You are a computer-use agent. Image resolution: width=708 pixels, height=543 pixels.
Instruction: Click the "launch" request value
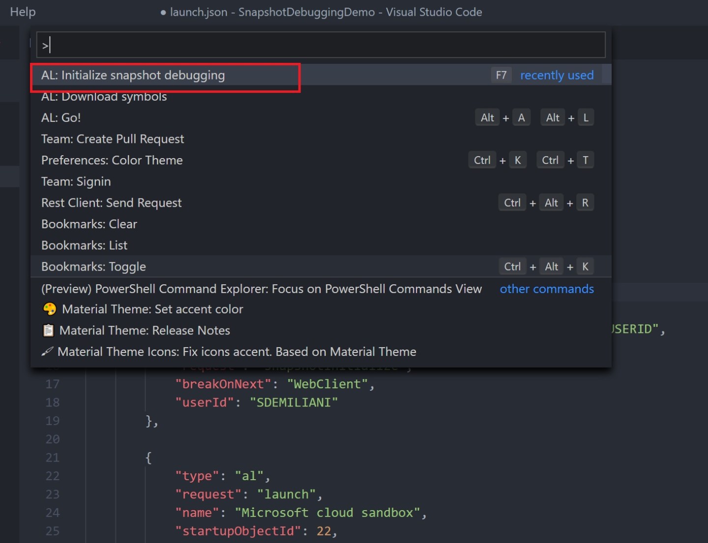click(x=286, y=494)
